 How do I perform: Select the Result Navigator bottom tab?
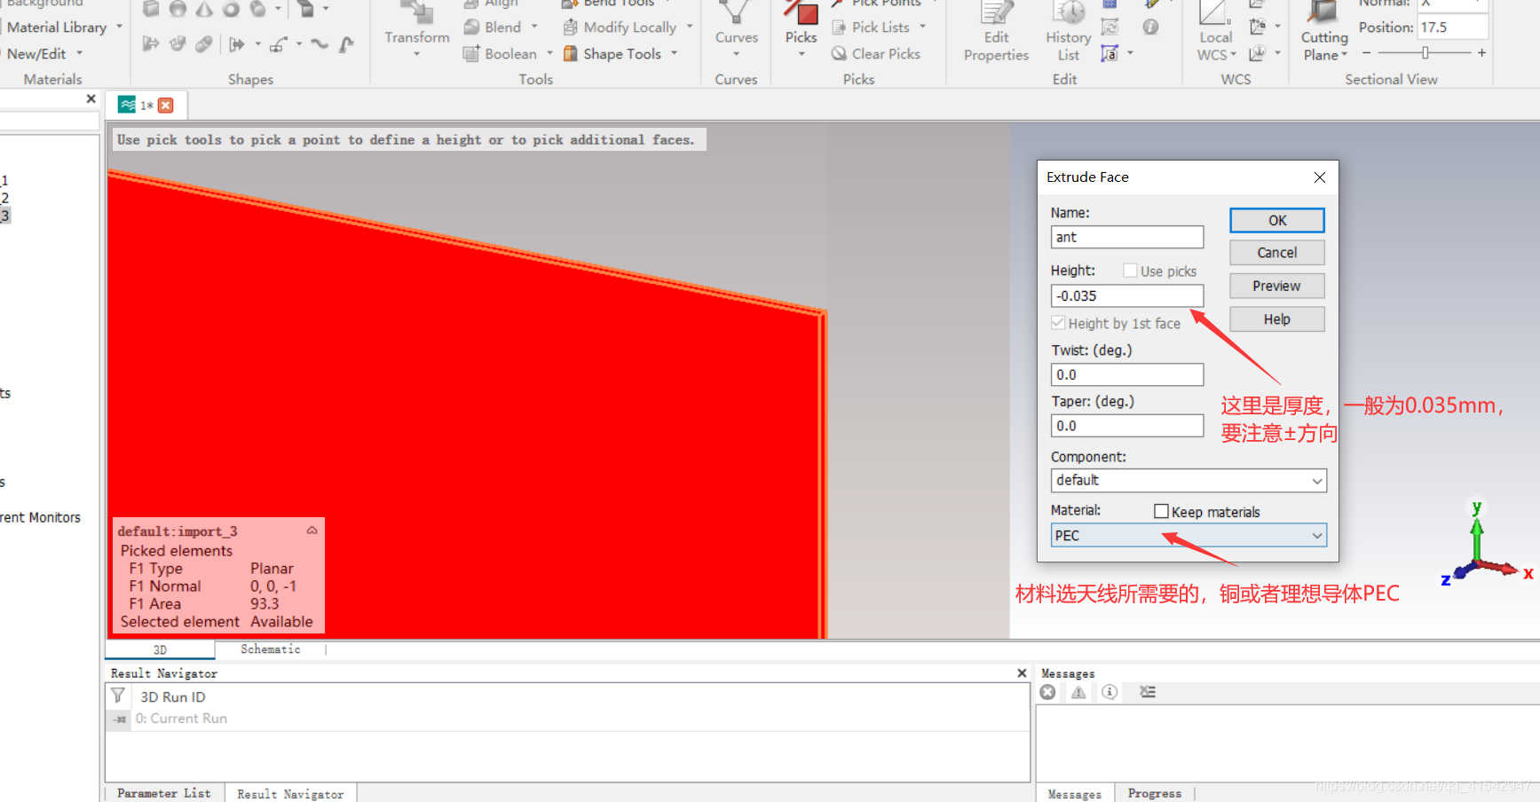pyautogui.click(x=290, y=794)
